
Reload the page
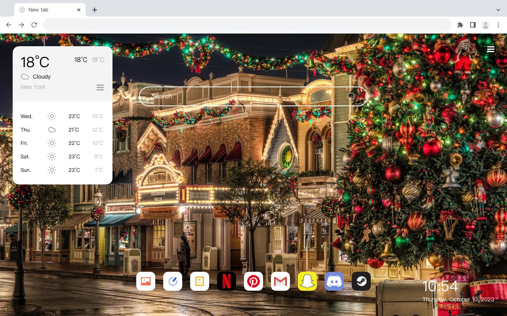pos(34,25)
